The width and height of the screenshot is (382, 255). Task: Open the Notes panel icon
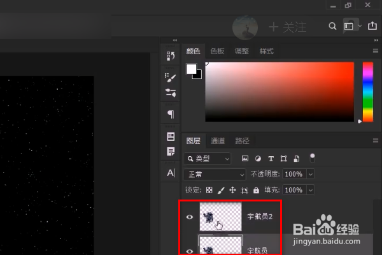(171, 151)
